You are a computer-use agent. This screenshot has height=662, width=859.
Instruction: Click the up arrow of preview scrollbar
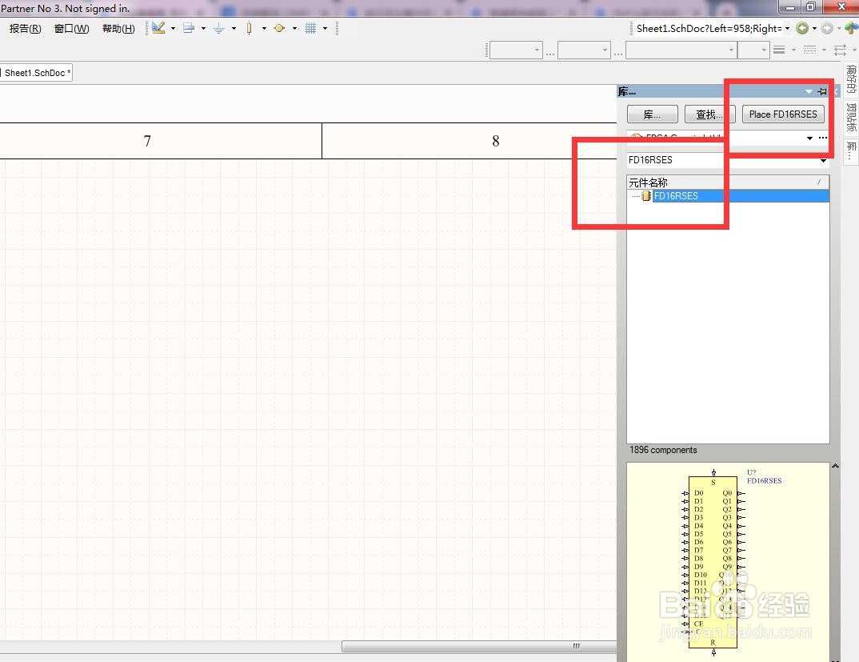(836, 466)
